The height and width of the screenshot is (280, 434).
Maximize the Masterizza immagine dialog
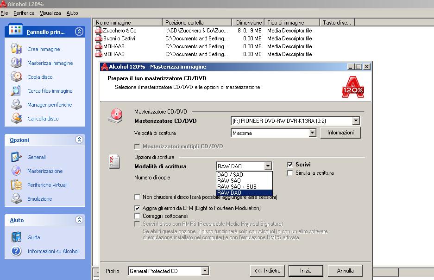tap(359, 67)
